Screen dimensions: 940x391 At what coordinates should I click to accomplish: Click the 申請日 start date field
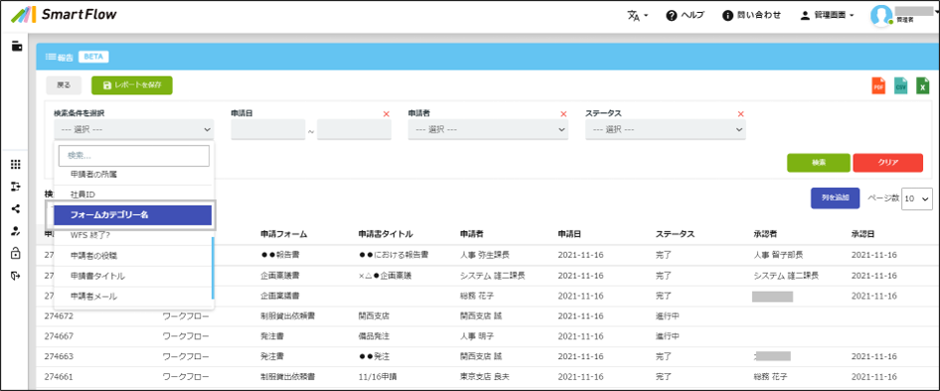click(268, 130)
